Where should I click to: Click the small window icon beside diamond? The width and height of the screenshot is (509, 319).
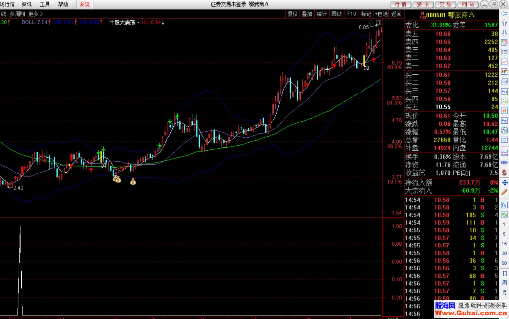pyautogui.click(x=379, y=23)
